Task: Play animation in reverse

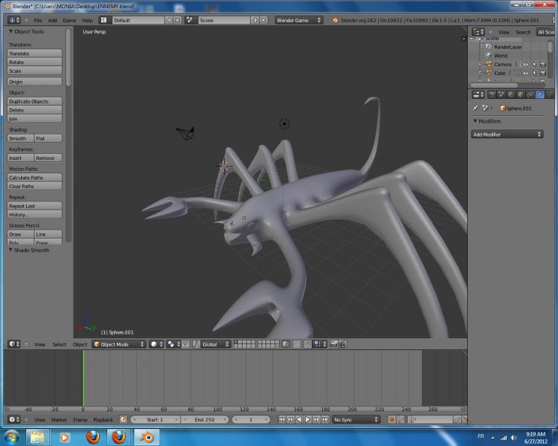Action: coord(299,420)
